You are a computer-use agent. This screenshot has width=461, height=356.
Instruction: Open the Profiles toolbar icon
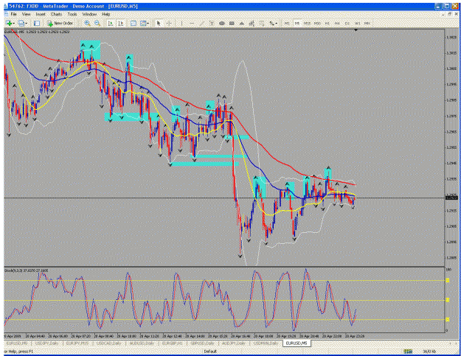pos(21,23)
